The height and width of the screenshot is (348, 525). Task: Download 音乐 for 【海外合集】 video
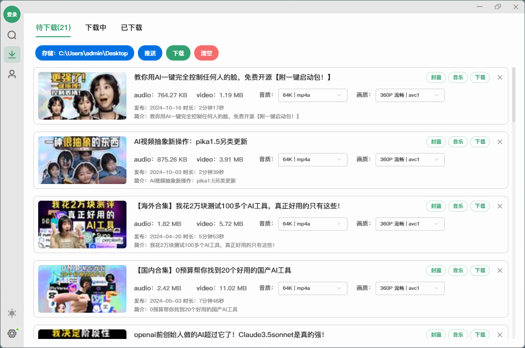pyautogui.click(x=458, y=206)
